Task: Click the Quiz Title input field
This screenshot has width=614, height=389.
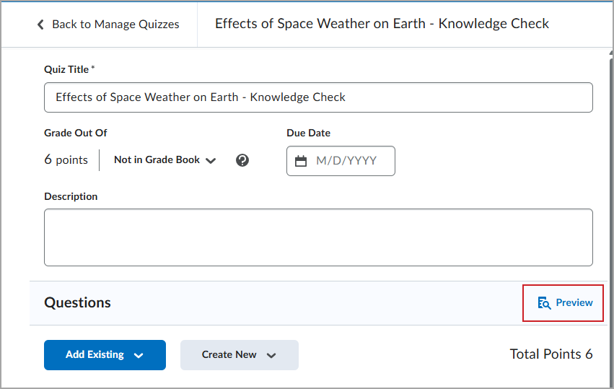Action: click(x=318, y=97)
